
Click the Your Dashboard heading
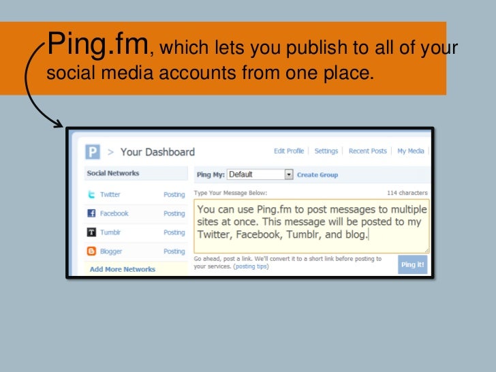[x=157, y=152]
